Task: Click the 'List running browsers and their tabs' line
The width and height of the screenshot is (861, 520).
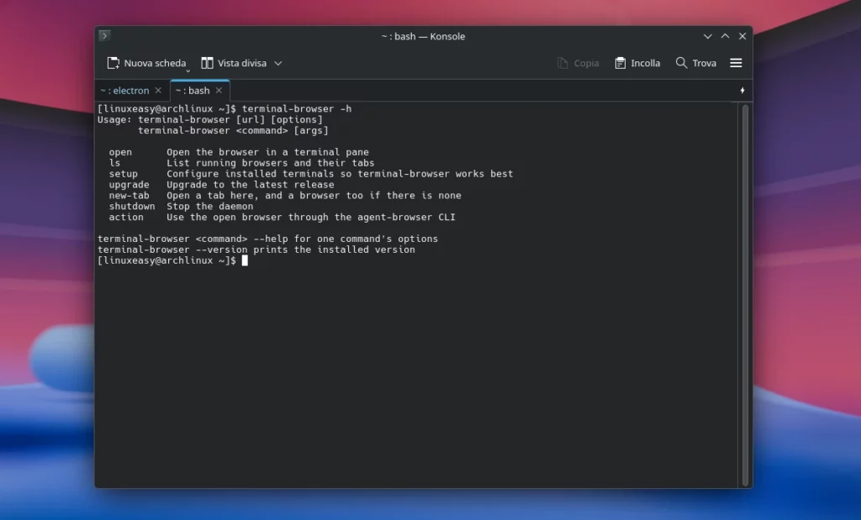Action: pyautogui.click(x=270, y=163)
